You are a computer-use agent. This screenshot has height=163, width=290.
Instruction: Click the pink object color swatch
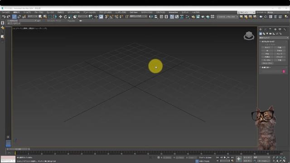point(284,72)
